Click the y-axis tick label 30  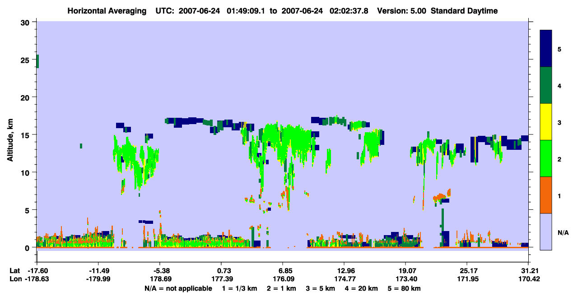[26, 23]
